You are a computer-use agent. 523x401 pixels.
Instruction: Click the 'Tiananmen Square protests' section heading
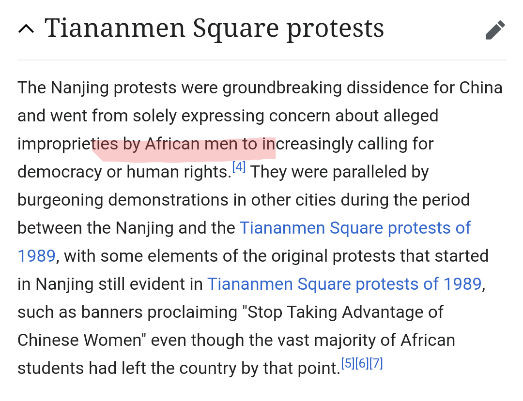(x=214, y=28)
